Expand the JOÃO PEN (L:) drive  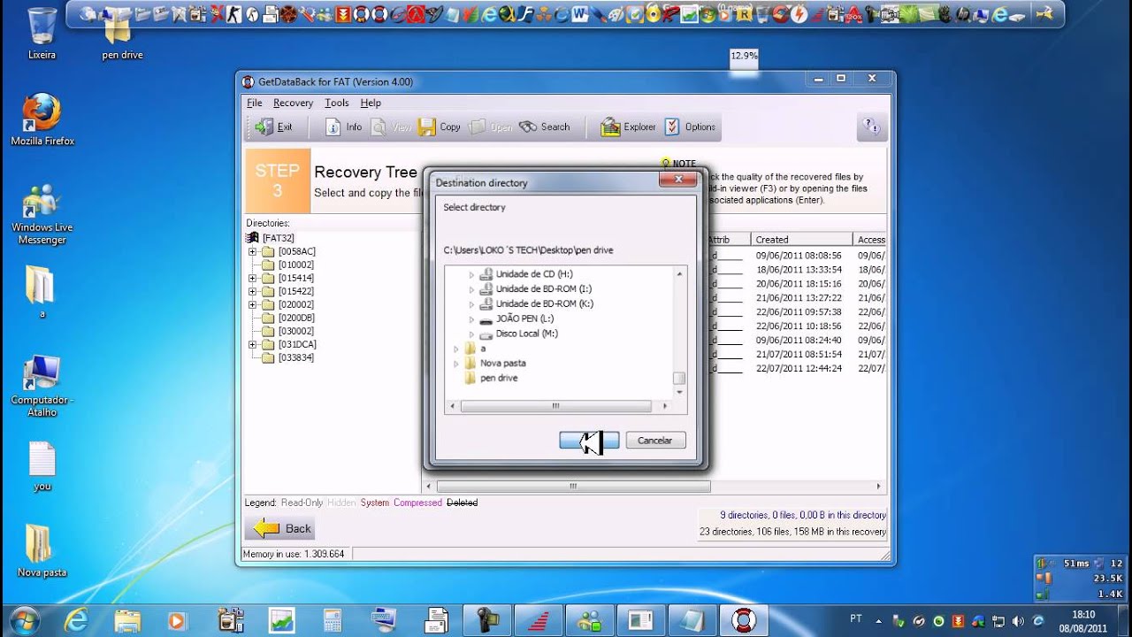[471, 318]
